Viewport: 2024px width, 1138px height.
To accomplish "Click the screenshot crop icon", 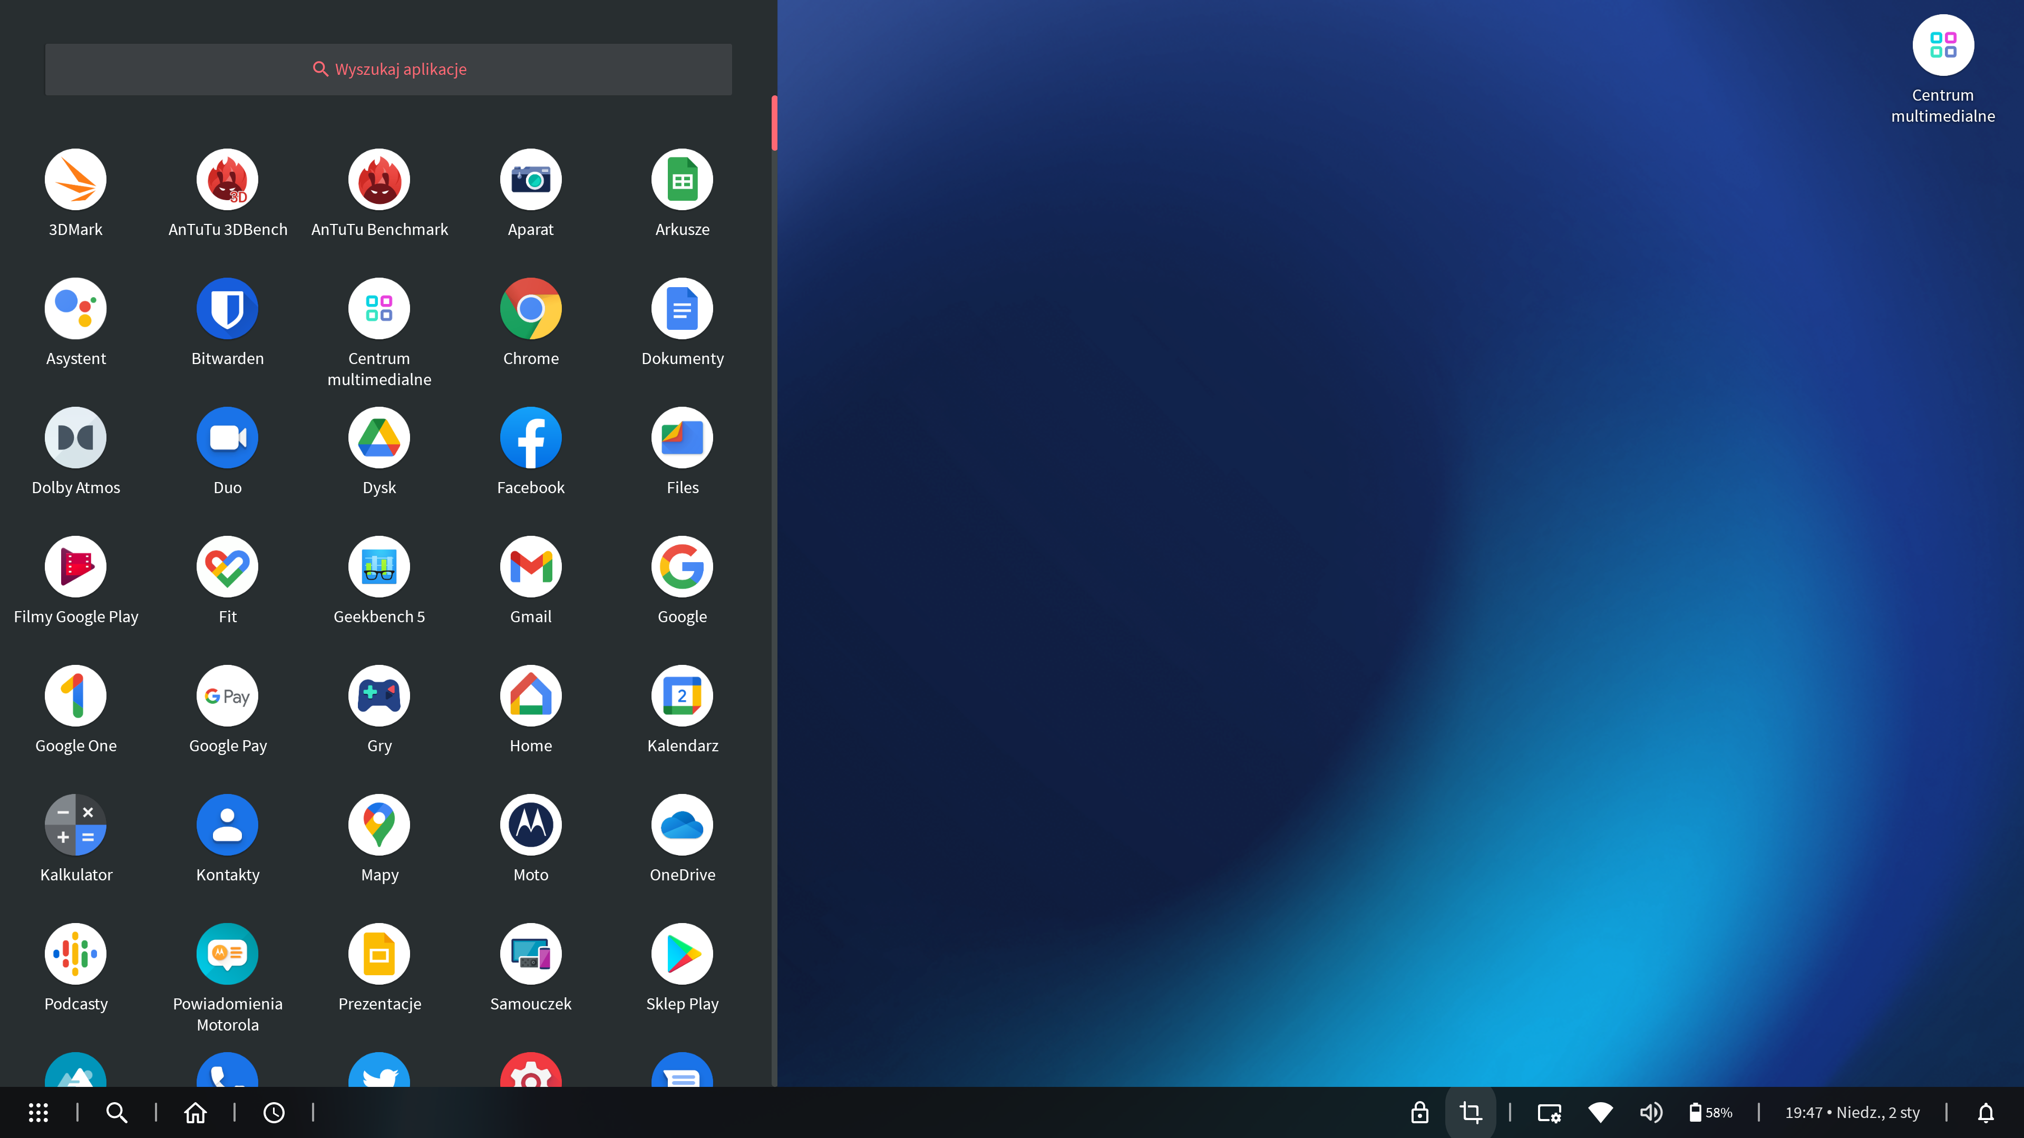I will pos(1471,1112).
